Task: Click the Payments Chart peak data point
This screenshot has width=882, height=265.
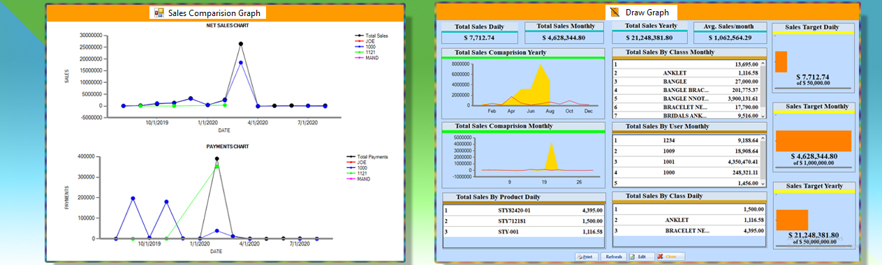Action: [216, 158]
